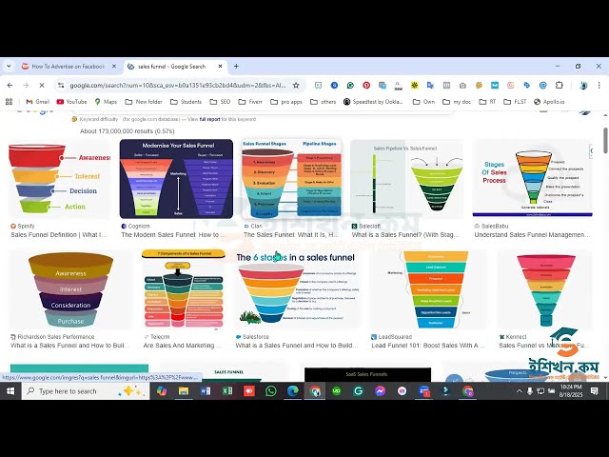609x457 pixels.
Task: Open Salesforce 6 stages in a sales funnel image
Action: (298, 289)
